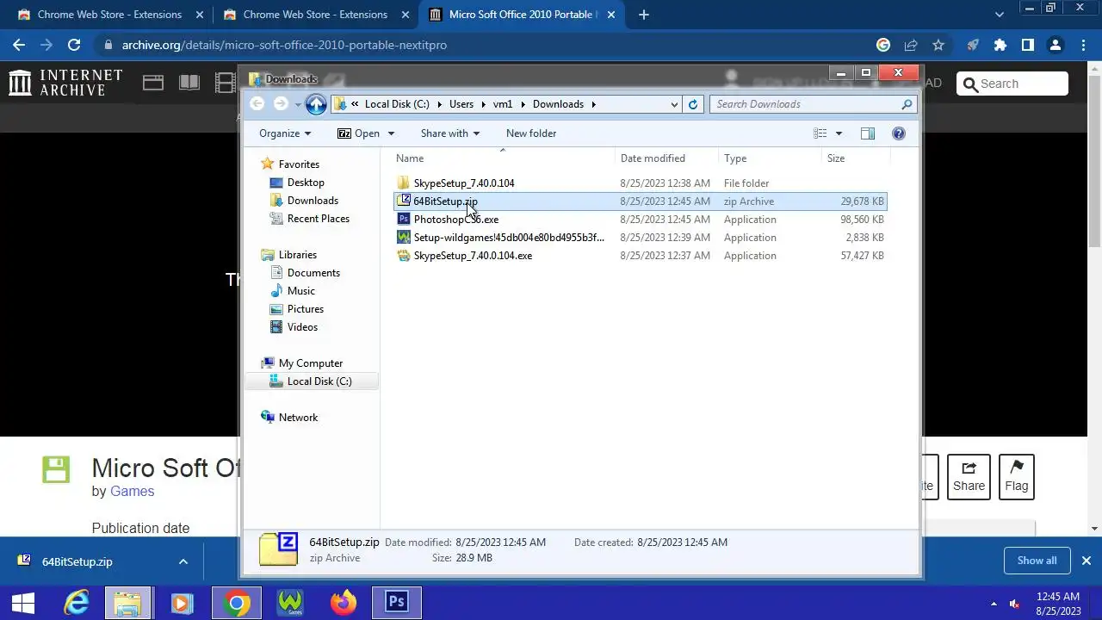Screen dimensions: 1102x620
Task: Open the Pictures library
Action: 305,309
